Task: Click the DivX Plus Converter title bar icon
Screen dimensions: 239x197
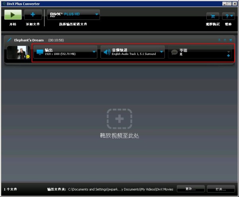Action: (x=4, y=4)
